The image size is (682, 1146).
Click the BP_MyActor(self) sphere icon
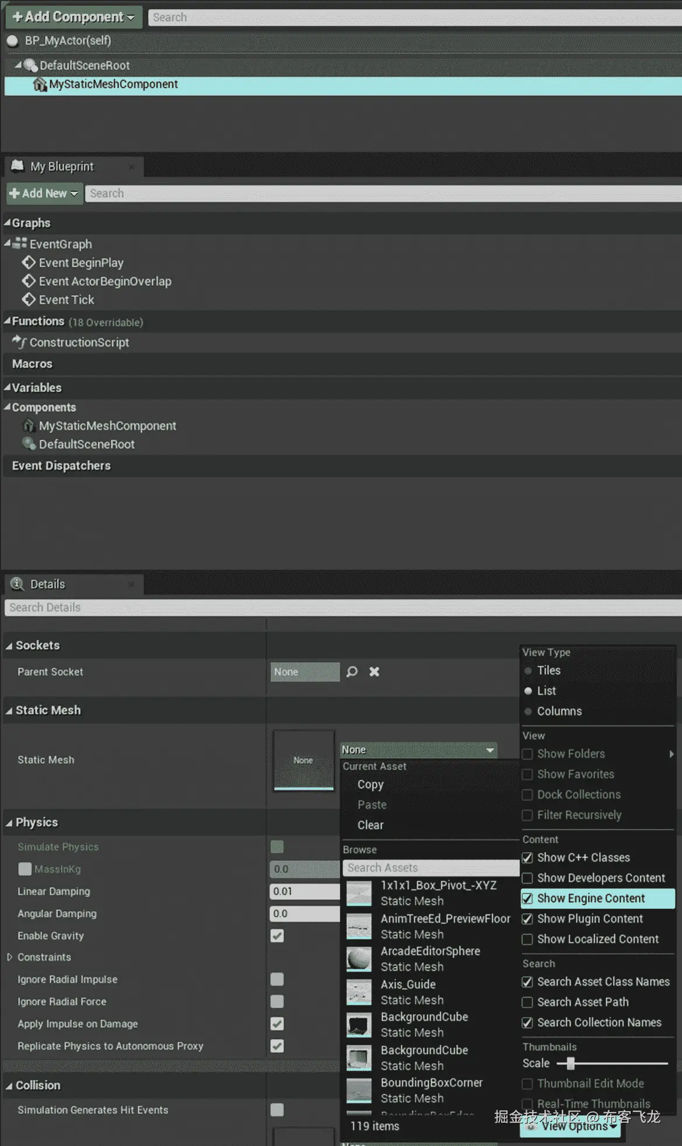12,41
